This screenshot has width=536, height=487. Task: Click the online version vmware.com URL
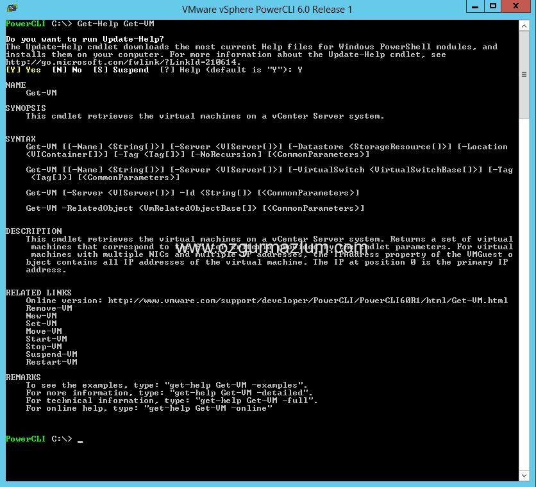[308, 301]
